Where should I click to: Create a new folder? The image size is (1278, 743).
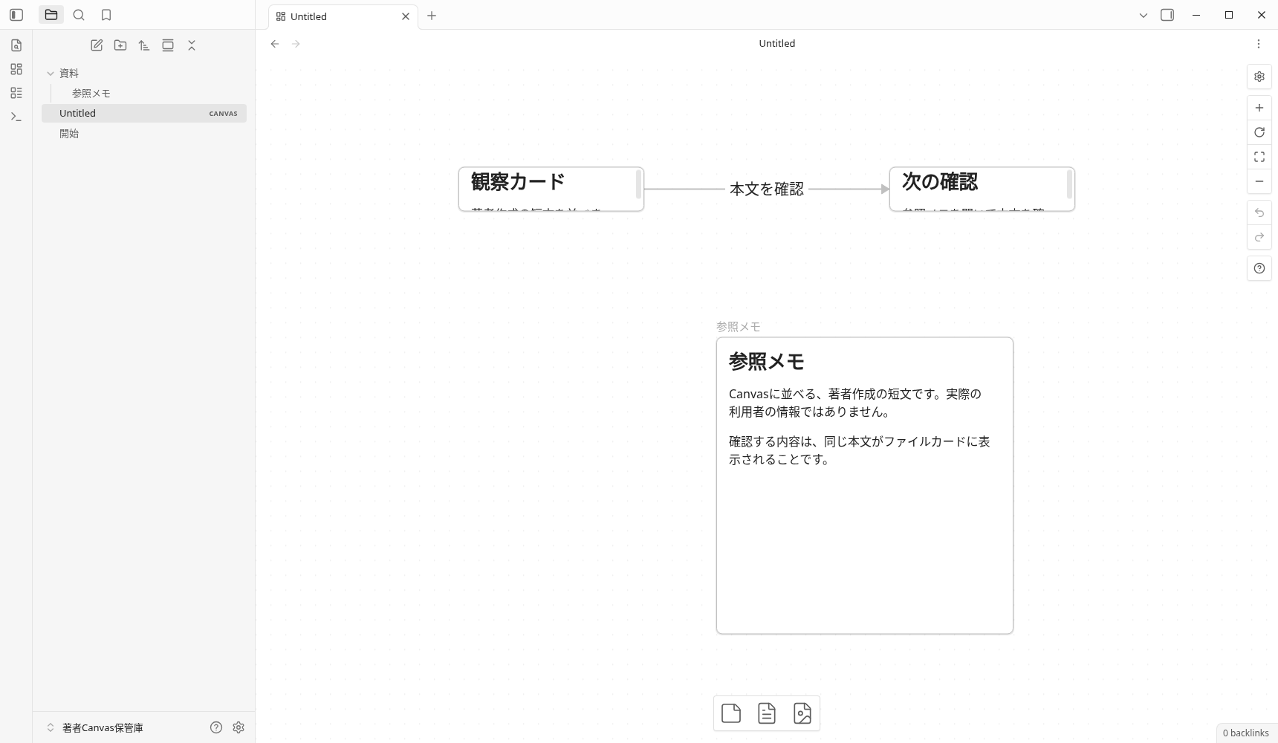click(x=120, y=45)
